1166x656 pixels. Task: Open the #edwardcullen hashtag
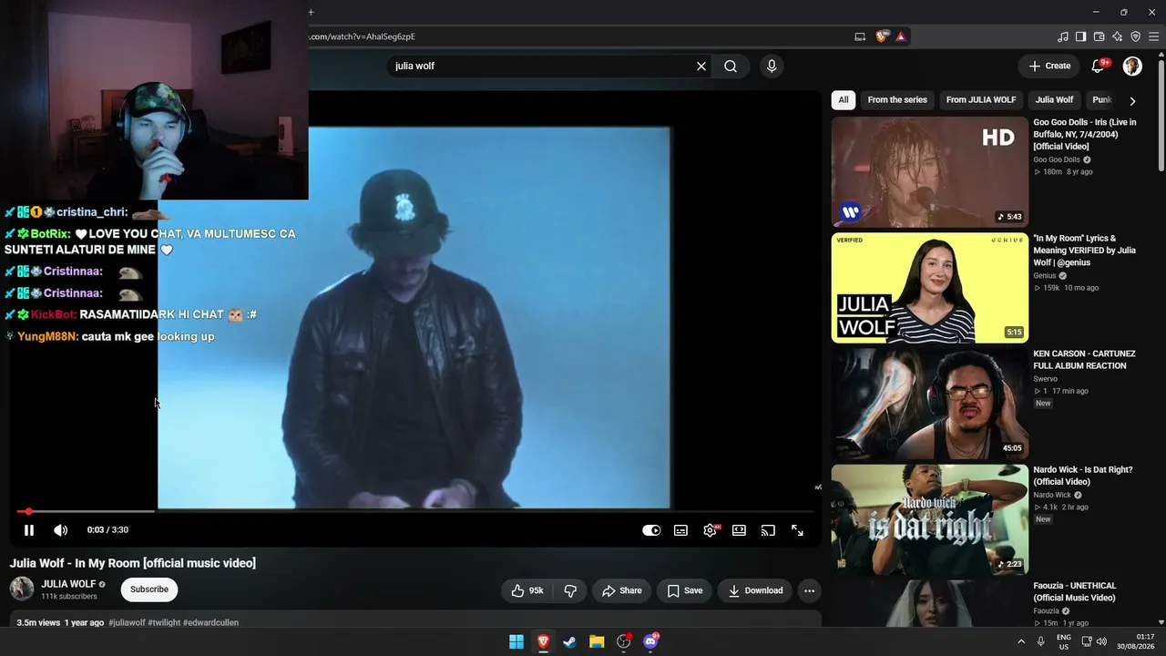[210, 623]
